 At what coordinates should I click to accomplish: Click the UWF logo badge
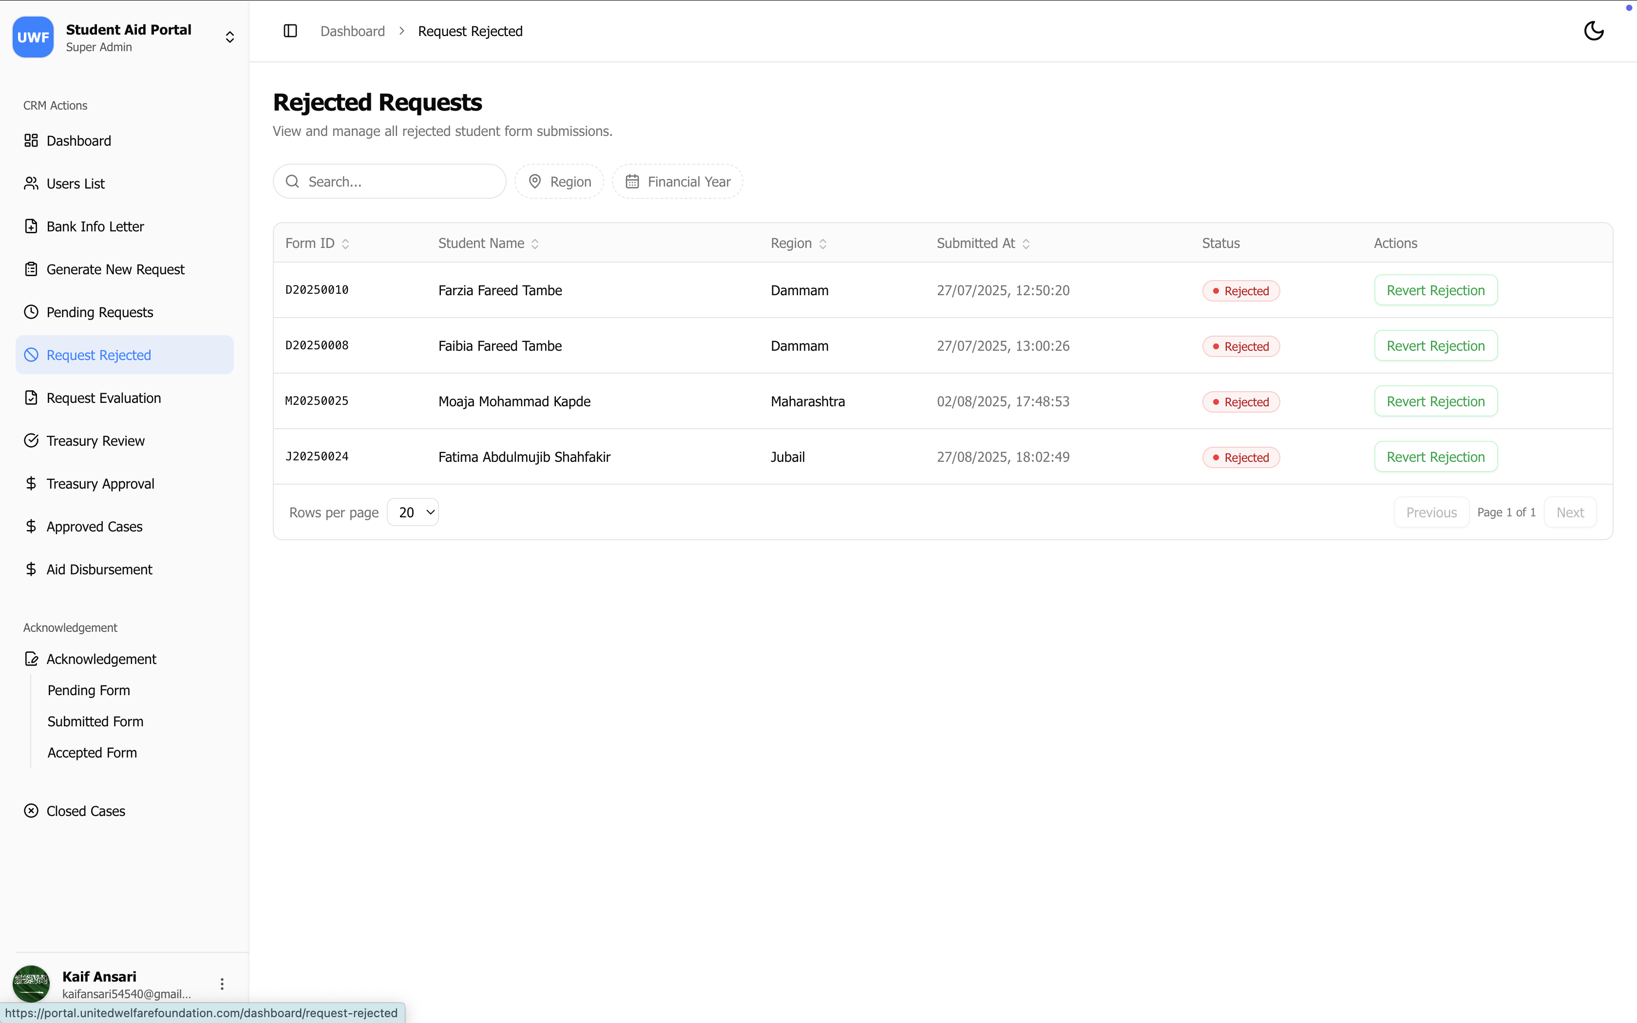coord(33,37)
